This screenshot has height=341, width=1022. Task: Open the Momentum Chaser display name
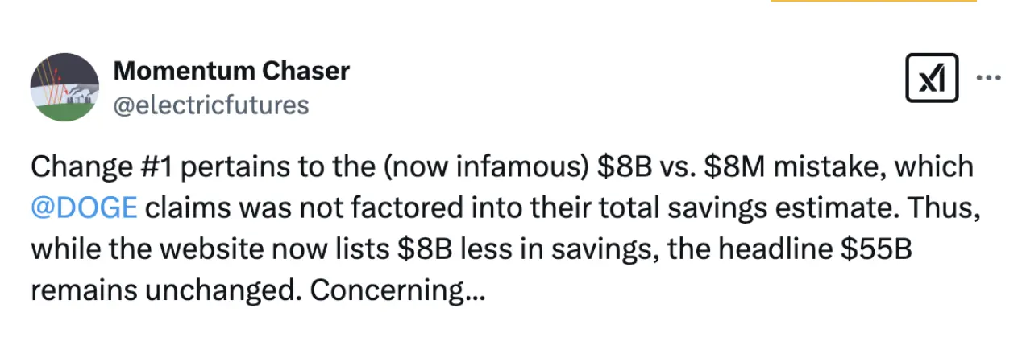point(232,71)
